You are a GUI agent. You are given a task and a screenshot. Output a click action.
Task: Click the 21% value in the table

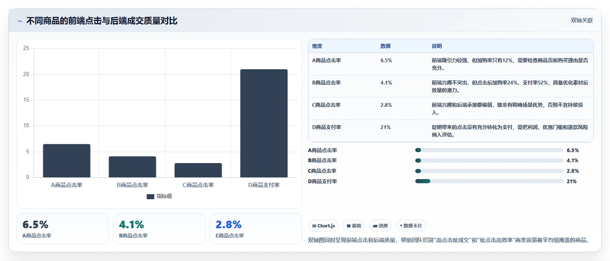point(385,127)
